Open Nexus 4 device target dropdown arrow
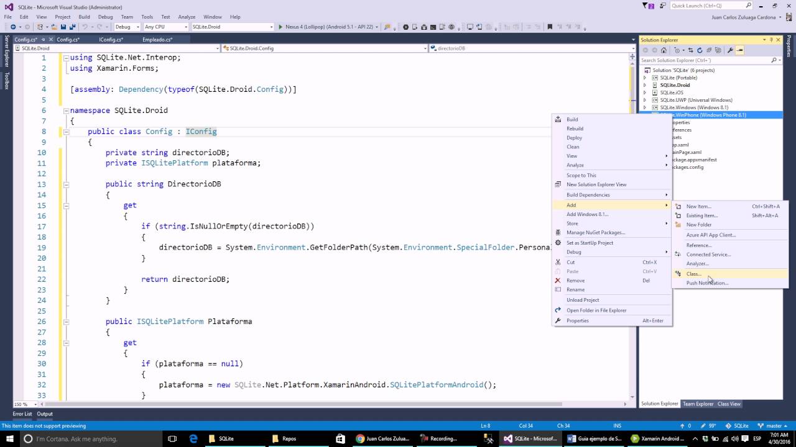Viewport: 796px width, 447px height. 377,27
